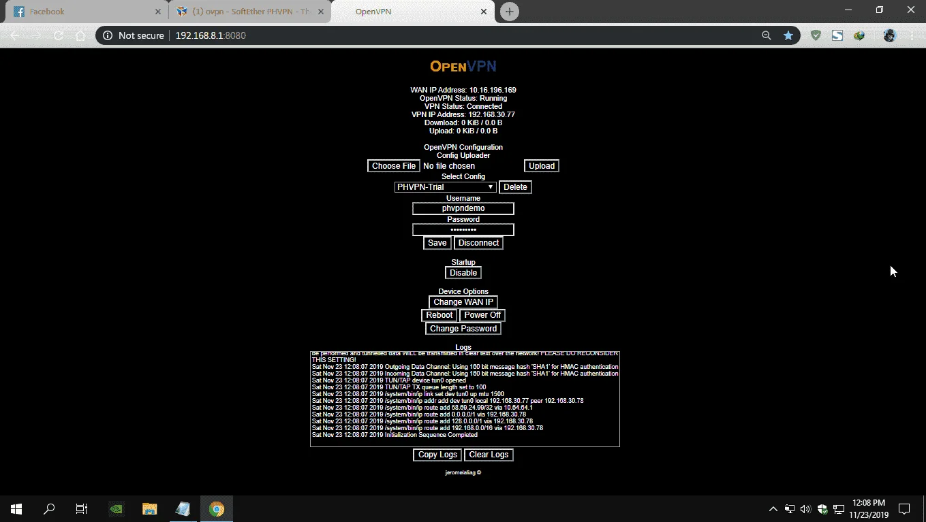Go to the browser home icon
926x522 pixels.
click(x=80, y=35)
